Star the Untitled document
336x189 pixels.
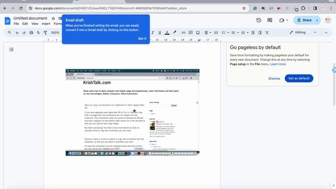[54, 18]
